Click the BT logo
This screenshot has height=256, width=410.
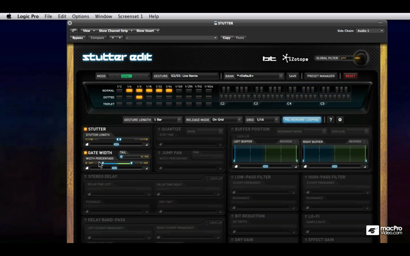pos(270,58)
